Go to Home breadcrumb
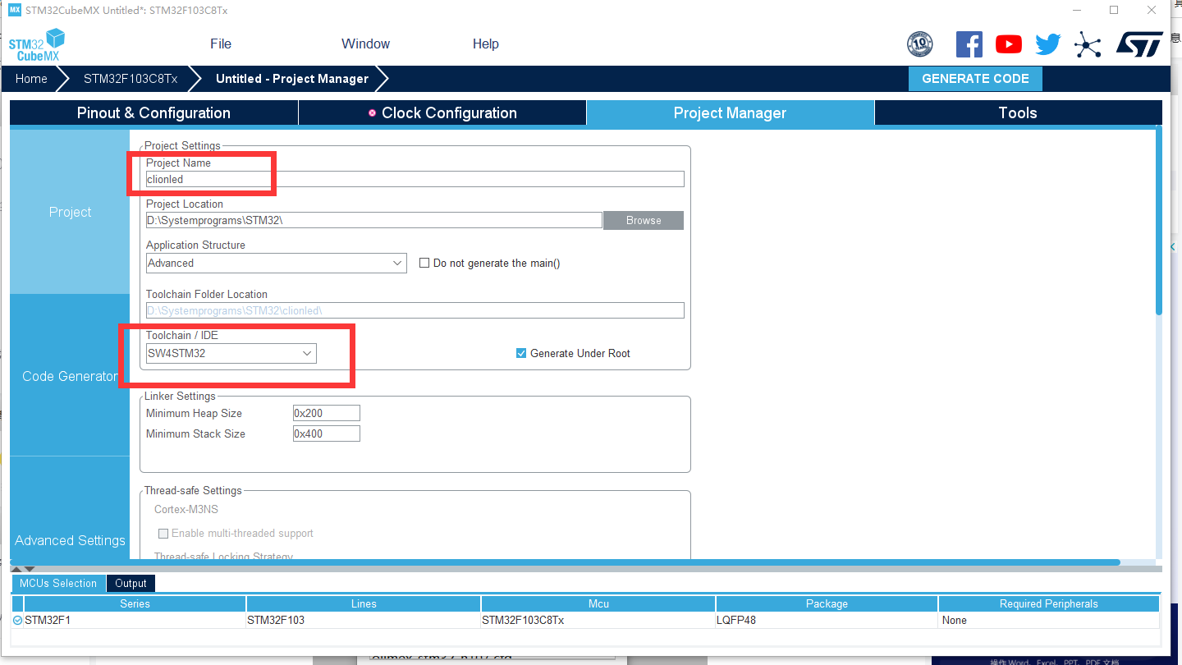Viewport: 1182px width, 665px height. pos(31,79)
